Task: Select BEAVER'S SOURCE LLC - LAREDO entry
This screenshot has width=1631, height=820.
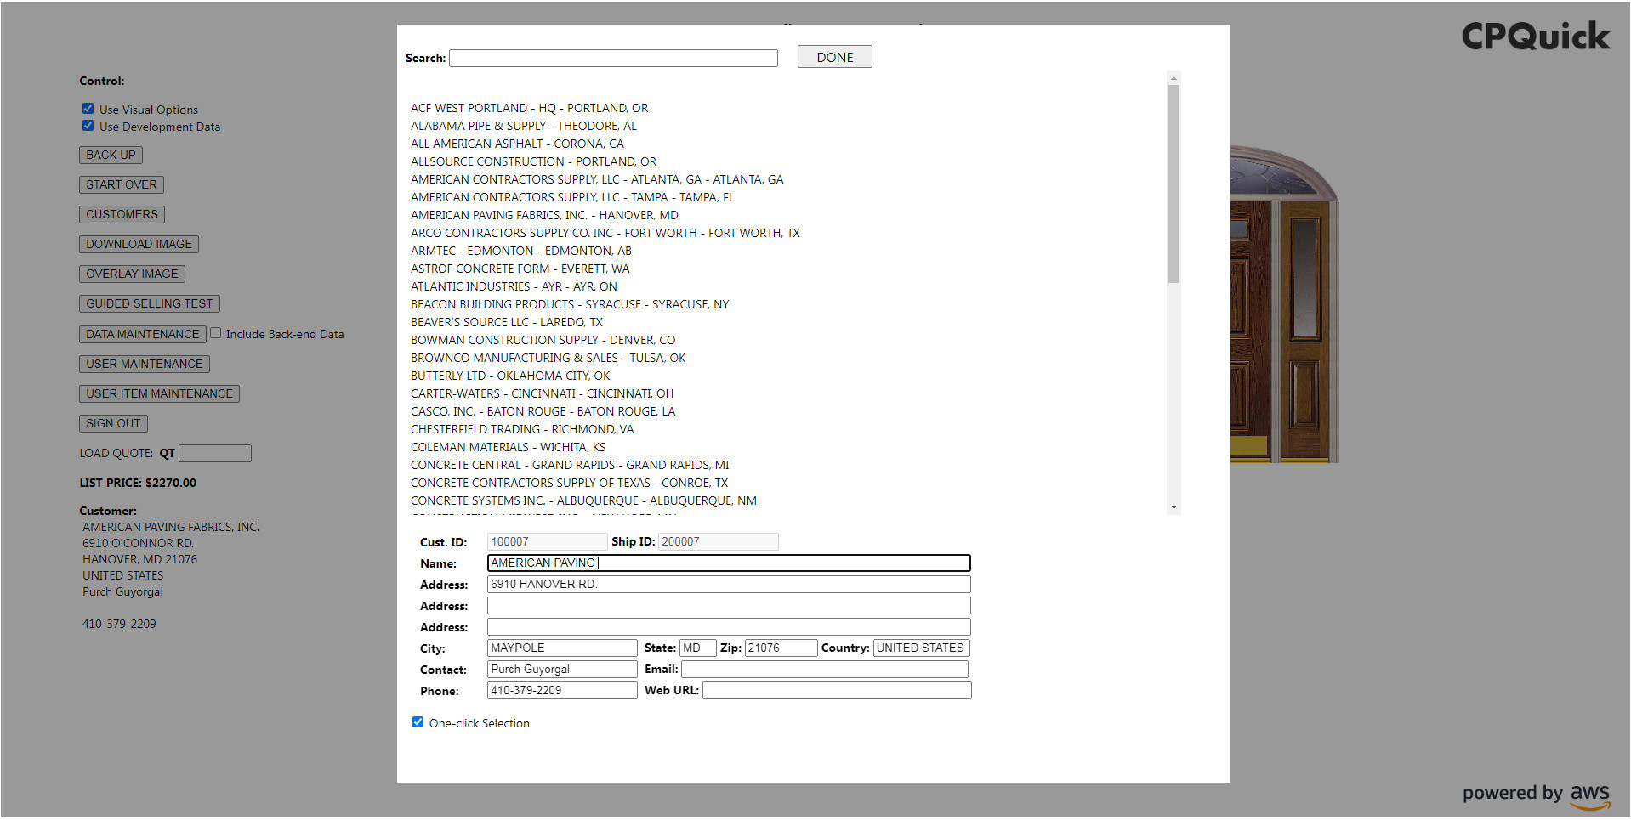Action: click(506, 321)
